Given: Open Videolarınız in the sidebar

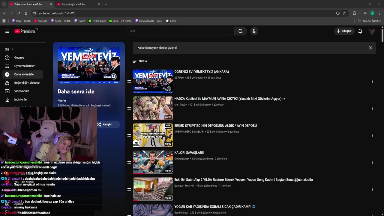Looking at the screenshot, I should click(23, 91).
